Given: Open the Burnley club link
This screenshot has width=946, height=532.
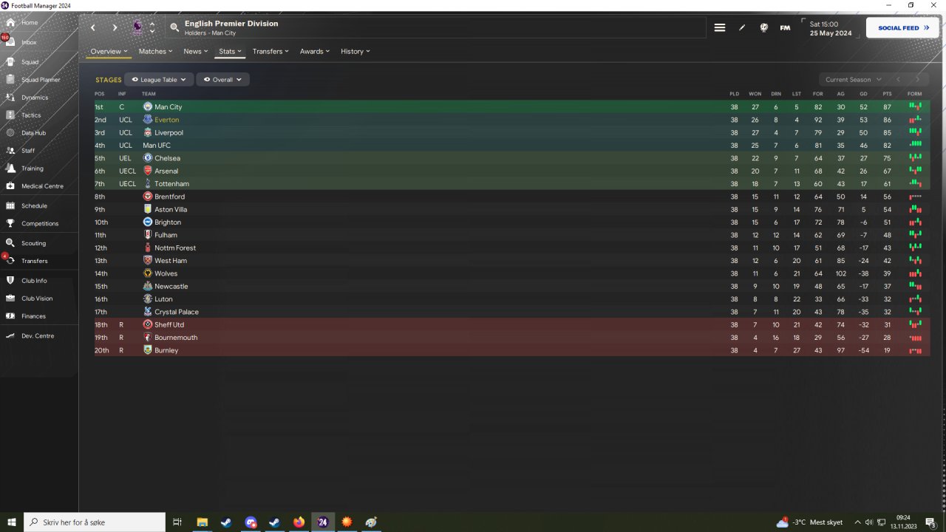Looking at the screenshot, I should tap(166, 350).
